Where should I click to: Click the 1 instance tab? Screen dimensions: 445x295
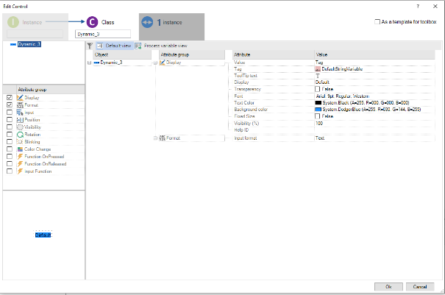point(171,26)
